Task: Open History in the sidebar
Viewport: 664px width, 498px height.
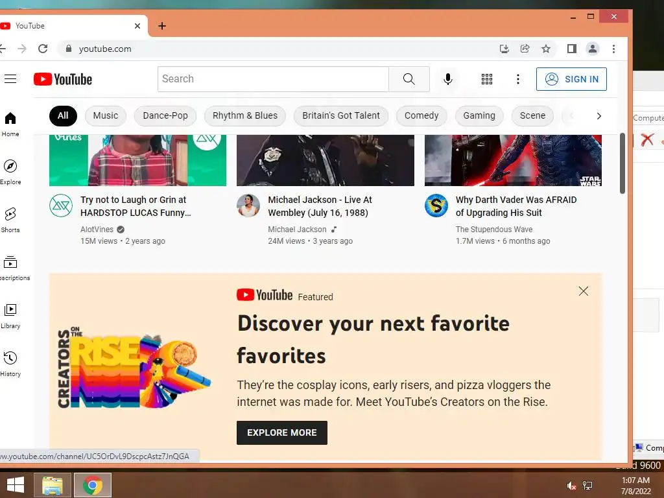Action: tap(10, 364)
